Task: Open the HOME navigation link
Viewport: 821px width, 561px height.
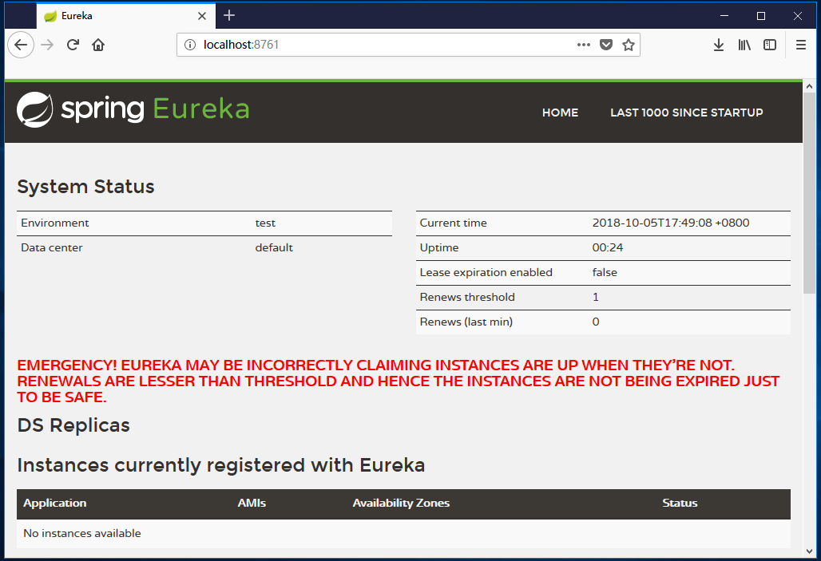Action: pyautogui.click(x=560, y=113)
